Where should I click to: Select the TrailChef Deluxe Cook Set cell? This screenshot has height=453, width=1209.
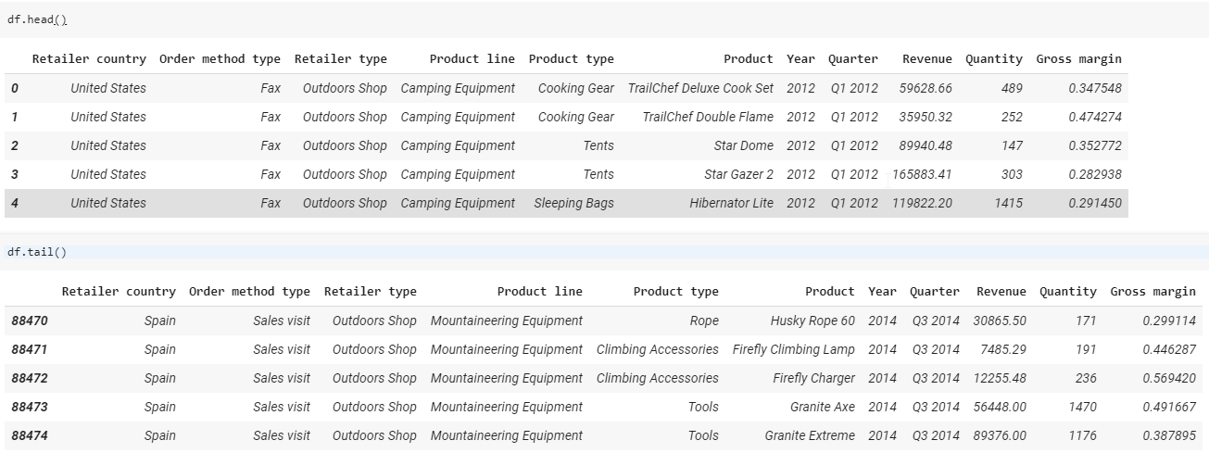click(x=699, y=88)
